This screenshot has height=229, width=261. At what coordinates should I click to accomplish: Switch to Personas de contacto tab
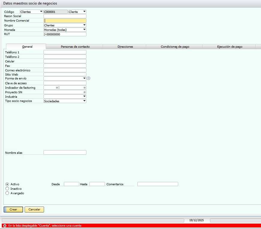[x=75, y=47]
